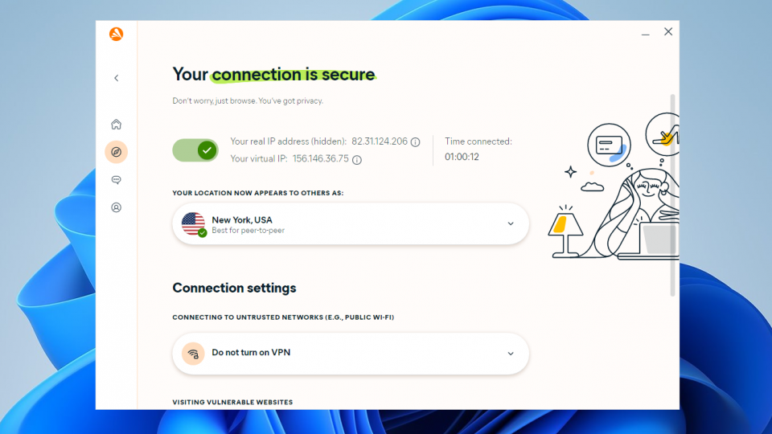Open the Home section in sidebar
This screenshot has height=434, width=772.
pos(116,124)
